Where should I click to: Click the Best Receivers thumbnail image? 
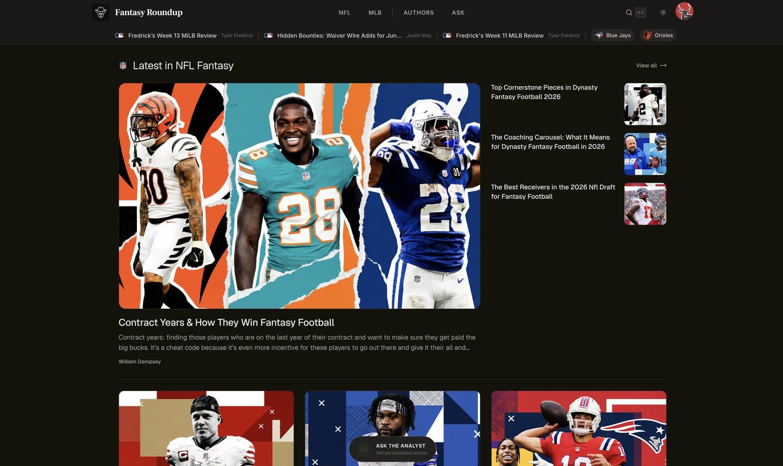645,204
